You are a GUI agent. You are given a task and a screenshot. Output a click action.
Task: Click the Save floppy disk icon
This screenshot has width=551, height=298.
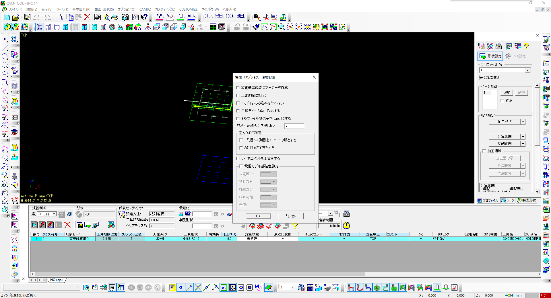pyautogui.click(x=27, y=17)
